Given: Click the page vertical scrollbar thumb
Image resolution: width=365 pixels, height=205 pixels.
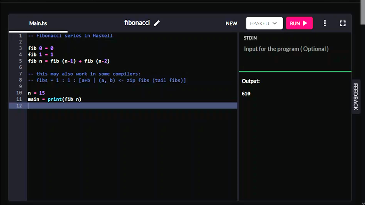Looking at the screenshot, I should click(x=363, y=12).
